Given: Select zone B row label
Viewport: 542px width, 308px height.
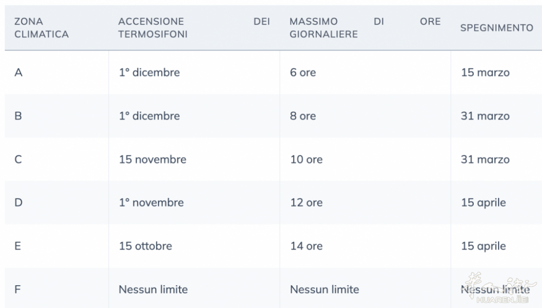Looking at the screenshot, I should [x=18, y=116].
